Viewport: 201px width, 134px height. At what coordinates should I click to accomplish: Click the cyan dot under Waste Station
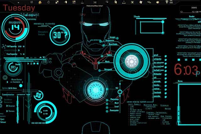tap(21, 85)
